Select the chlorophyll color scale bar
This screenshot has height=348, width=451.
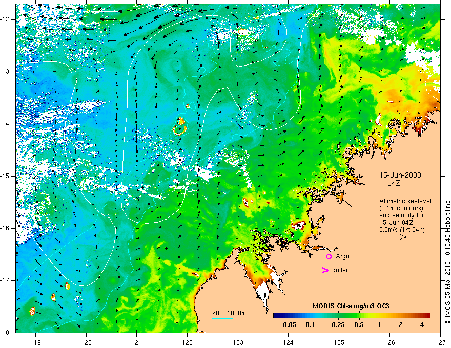[x=352, y=316]
